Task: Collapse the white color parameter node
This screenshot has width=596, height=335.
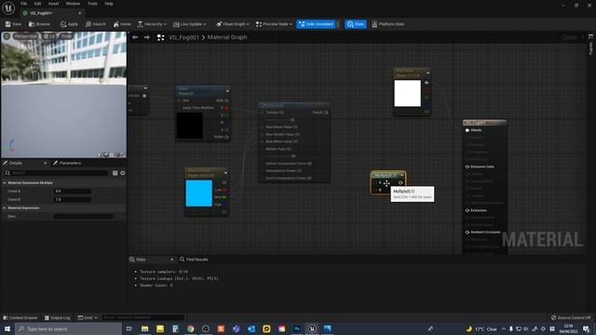Action: coord(428,73)
